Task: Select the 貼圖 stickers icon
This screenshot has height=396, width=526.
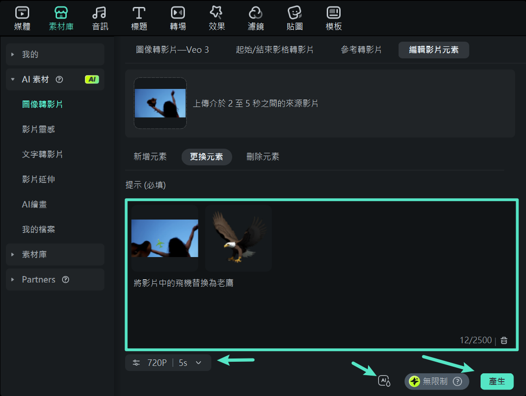Action: tap(295, 18)
